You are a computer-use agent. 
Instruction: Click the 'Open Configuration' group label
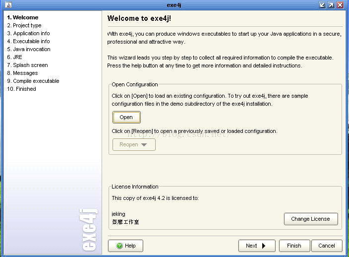(135, 84)
